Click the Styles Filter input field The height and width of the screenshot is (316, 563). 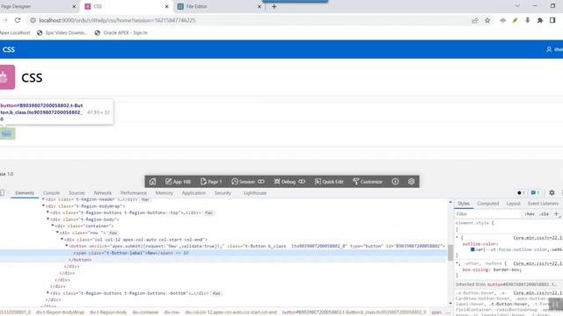487,214
